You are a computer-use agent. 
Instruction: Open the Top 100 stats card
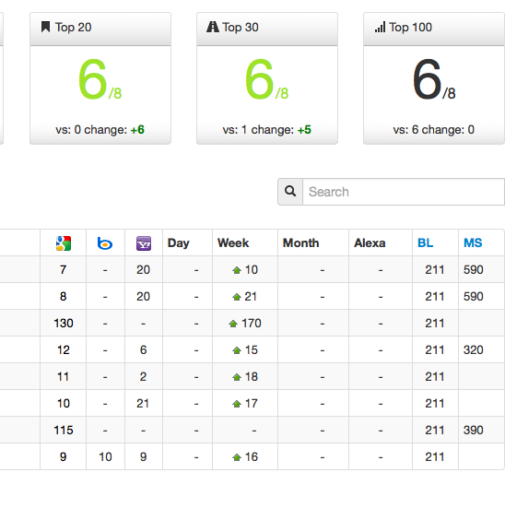[x=434, y=78]
